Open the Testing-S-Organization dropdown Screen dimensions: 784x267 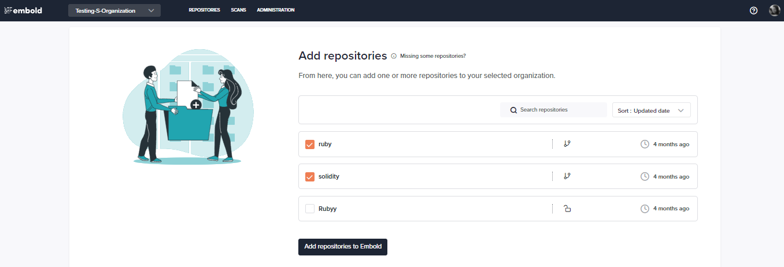tap(114, 10)
